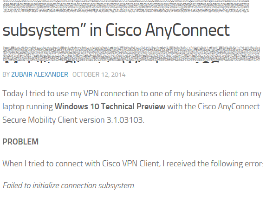Click the article title line mentioning Cisco AnyConnect
266x197 pixels.
[x=116, y=30]
